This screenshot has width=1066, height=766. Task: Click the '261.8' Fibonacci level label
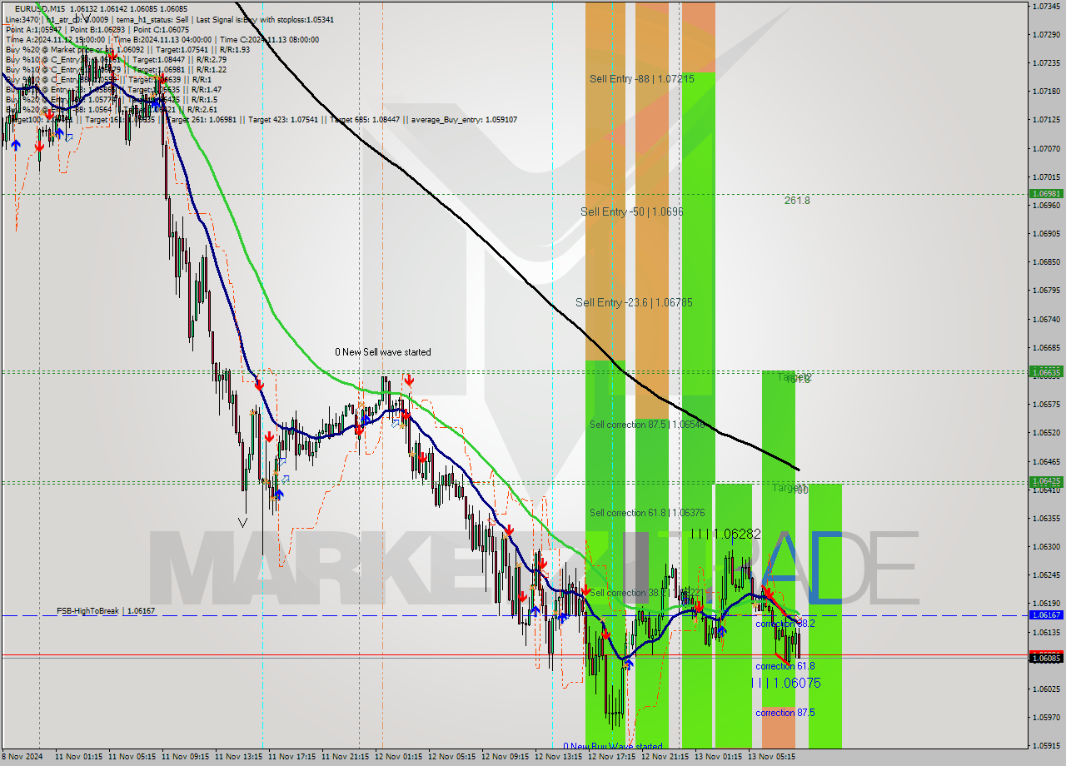pos(797,200)
